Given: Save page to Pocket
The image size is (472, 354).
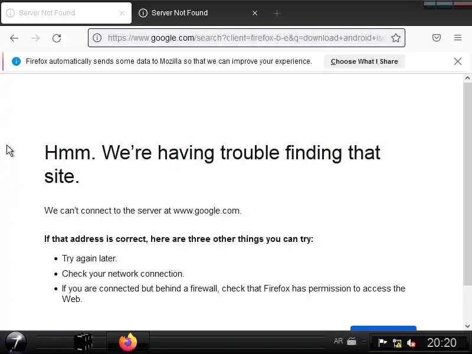Looking at the screenshot, I should (437, 38).
